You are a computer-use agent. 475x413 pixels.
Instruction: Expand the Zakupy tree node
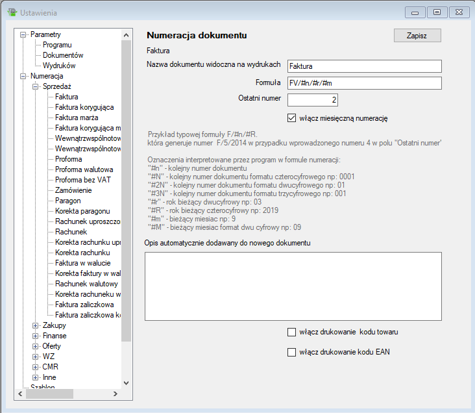click(36, 325)
